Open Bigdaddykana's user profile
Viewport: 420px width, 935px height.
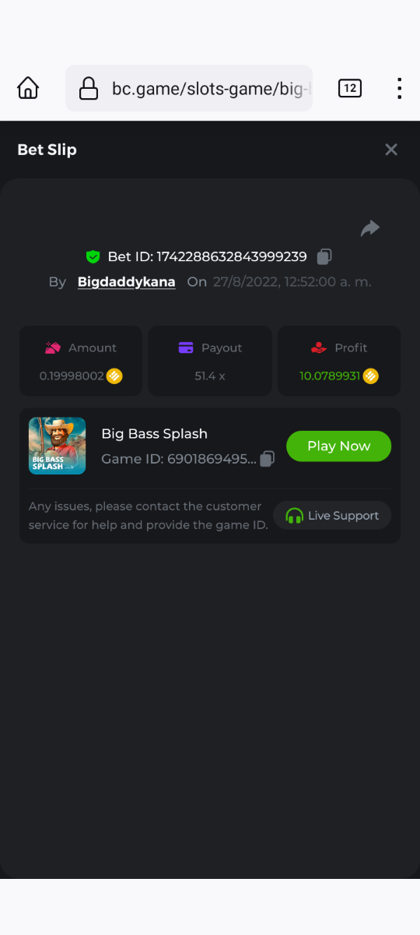[x=127, y=281]
